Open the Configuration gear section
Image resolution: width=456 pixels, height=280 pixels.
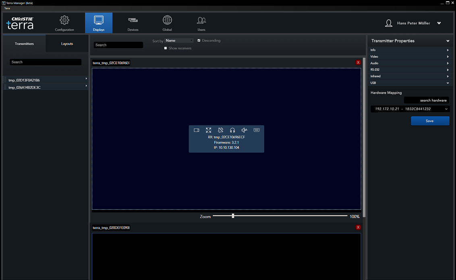(x=64, y=23)
